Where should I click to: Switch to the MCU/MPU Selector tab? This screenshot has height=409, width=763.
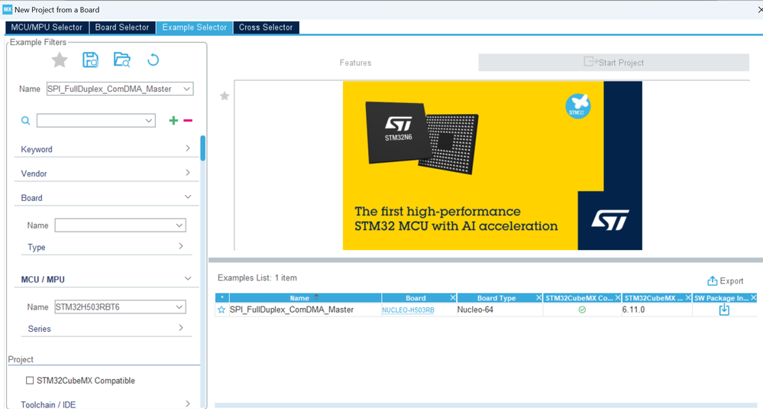tap(47, 28)
